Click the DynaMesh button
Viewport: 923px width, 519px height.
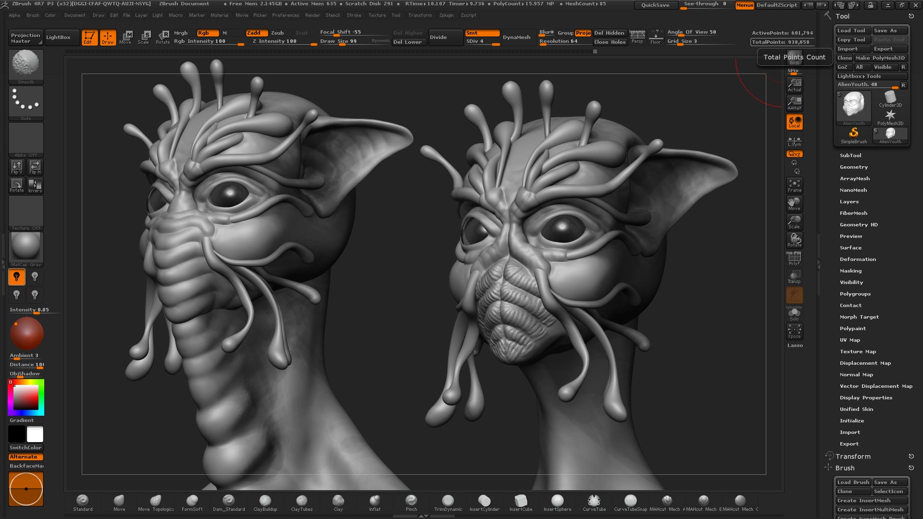[517, 37]
